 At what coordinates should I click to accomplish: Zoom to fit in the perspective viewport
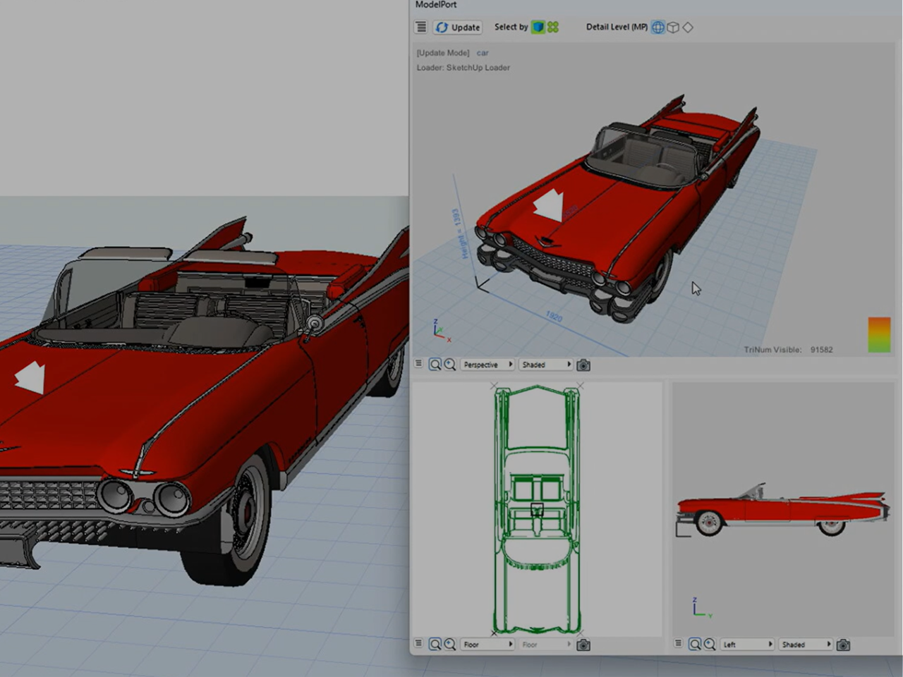pyautogui.click(x=435, y=365)
